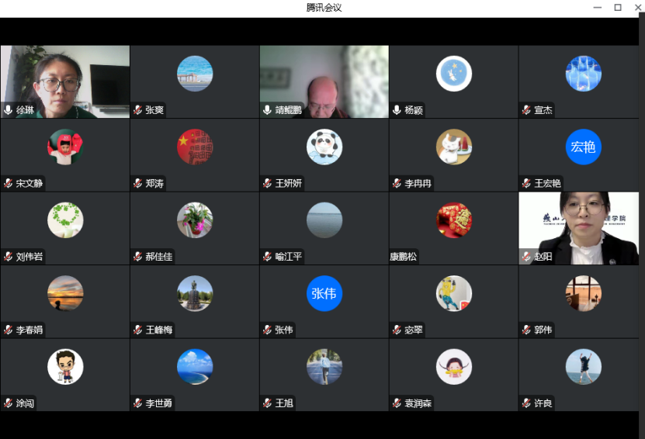Click the Chinese flag avatar of 郑涛
The width and height of the screenshot is (645, 439).
click(x=195, y=147)
